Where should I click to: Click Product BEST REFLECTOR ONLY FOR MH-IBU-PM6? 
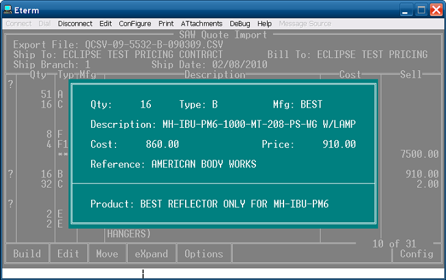pyautogui.click(x=235, y=204)
